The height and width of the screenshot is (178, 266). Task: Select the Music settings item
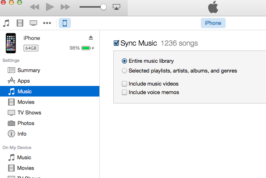(x=50, y=91)
